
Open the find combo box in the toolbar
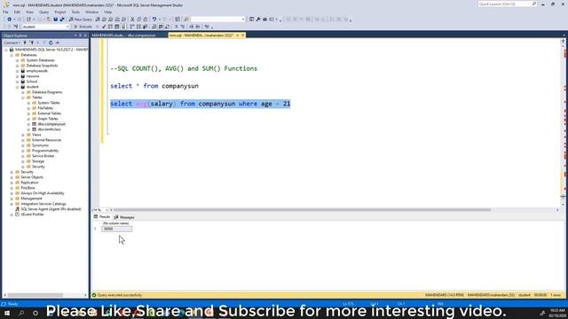coord(217,19)
